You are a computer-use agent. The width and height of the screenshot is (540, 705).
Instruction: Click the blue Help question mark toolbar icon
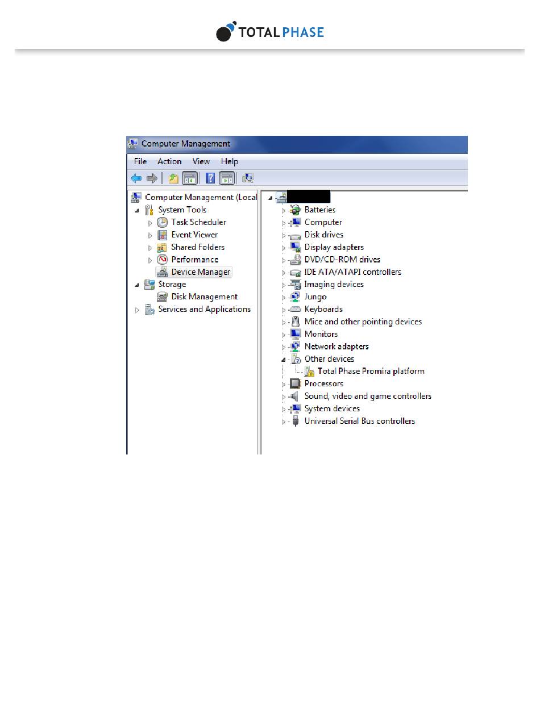click(210, 178)
